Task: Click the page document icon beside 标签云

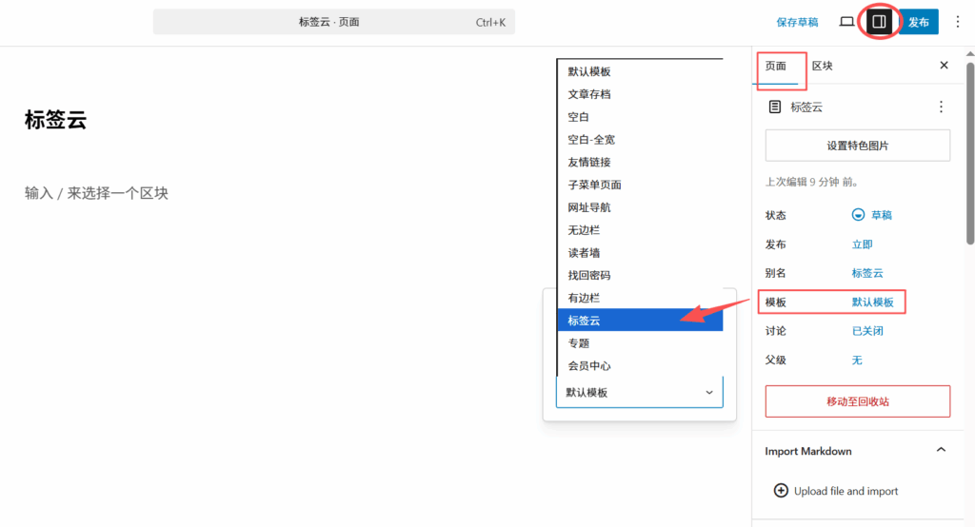Action: coord(775,107)
